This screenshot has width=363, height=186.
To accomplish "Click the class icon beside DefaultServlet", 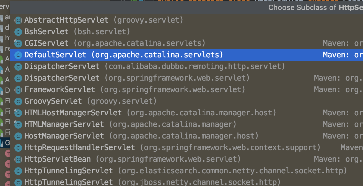I will tap(18, 55).
